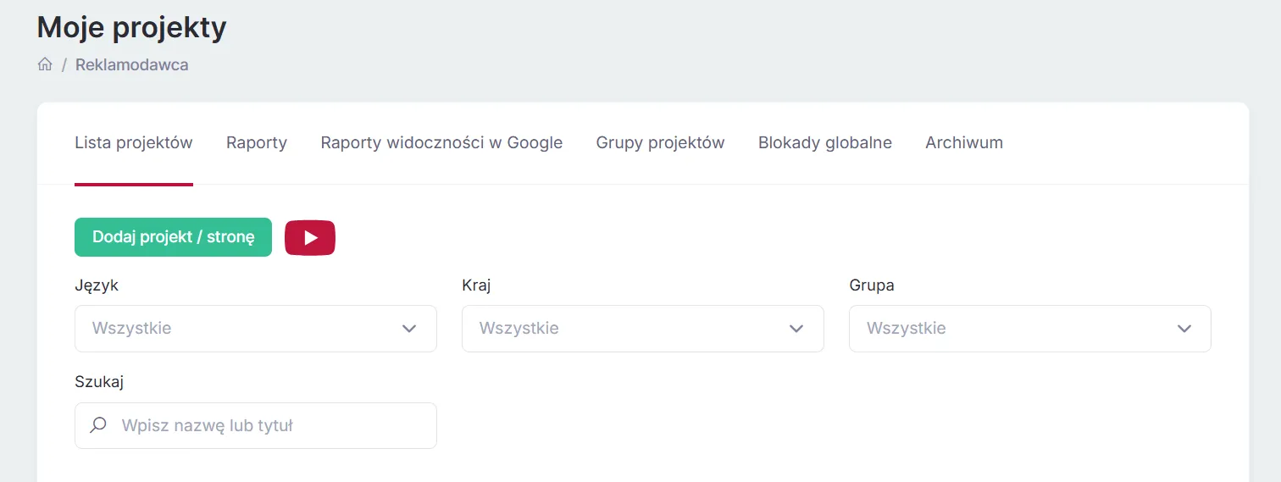Open the Raporty tab
1281x482 pixels.
click(x=257, y=143)
